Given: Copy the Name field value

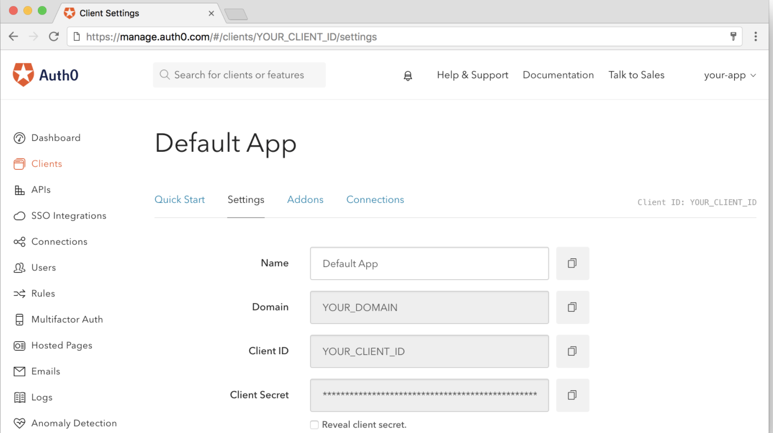Looking at the screenshot, I should click(x=572, y=263).
